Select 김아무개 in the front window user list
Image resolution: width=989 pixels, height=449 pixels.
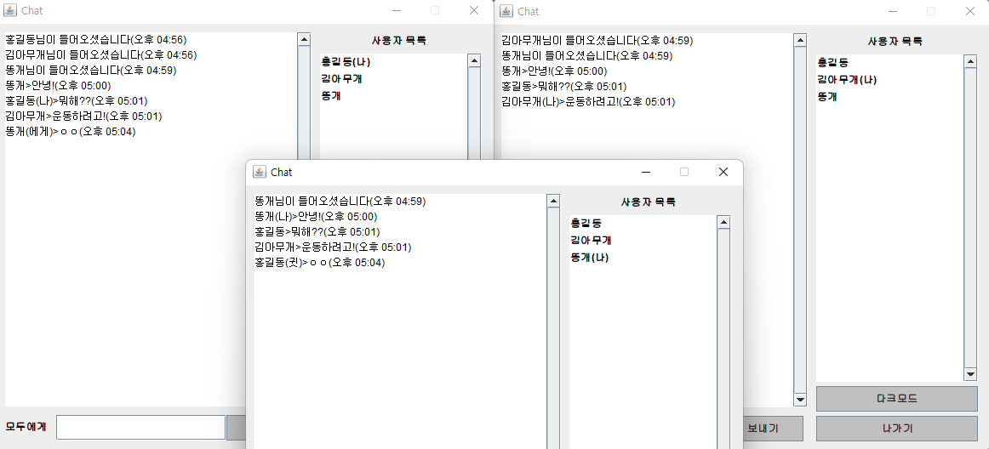click(591, 241)
